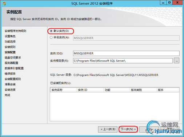Click the 实例 ID column header
This screenshot has width=184, height=137.
click(90, 90)
